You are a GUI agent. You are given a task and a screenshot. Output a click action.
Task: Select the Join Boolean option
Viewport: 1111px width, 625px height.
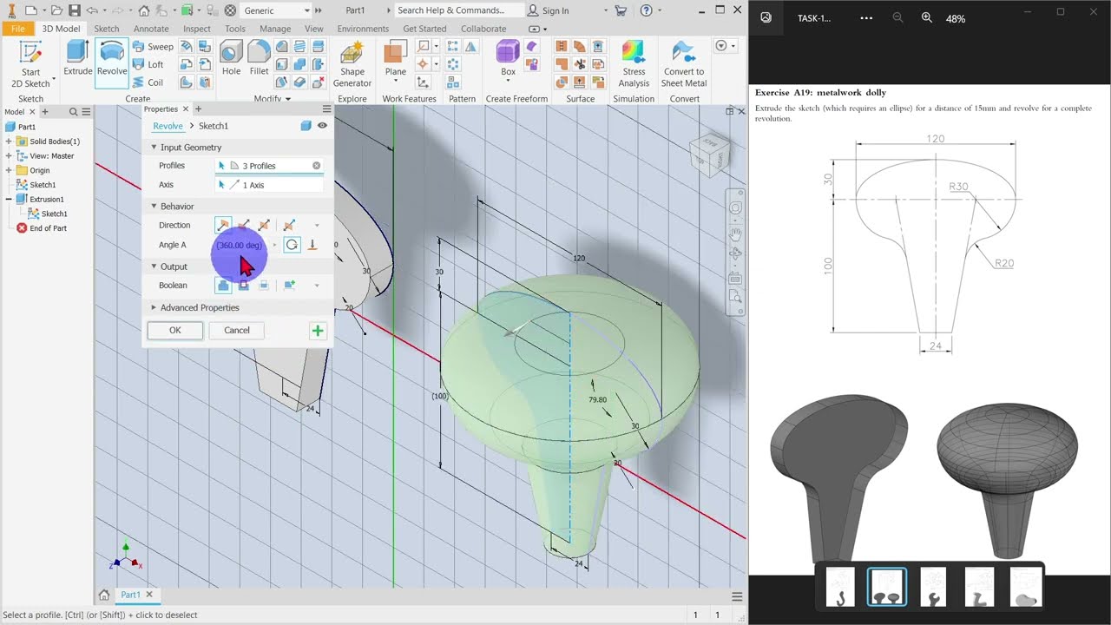(x=223, y=285)
